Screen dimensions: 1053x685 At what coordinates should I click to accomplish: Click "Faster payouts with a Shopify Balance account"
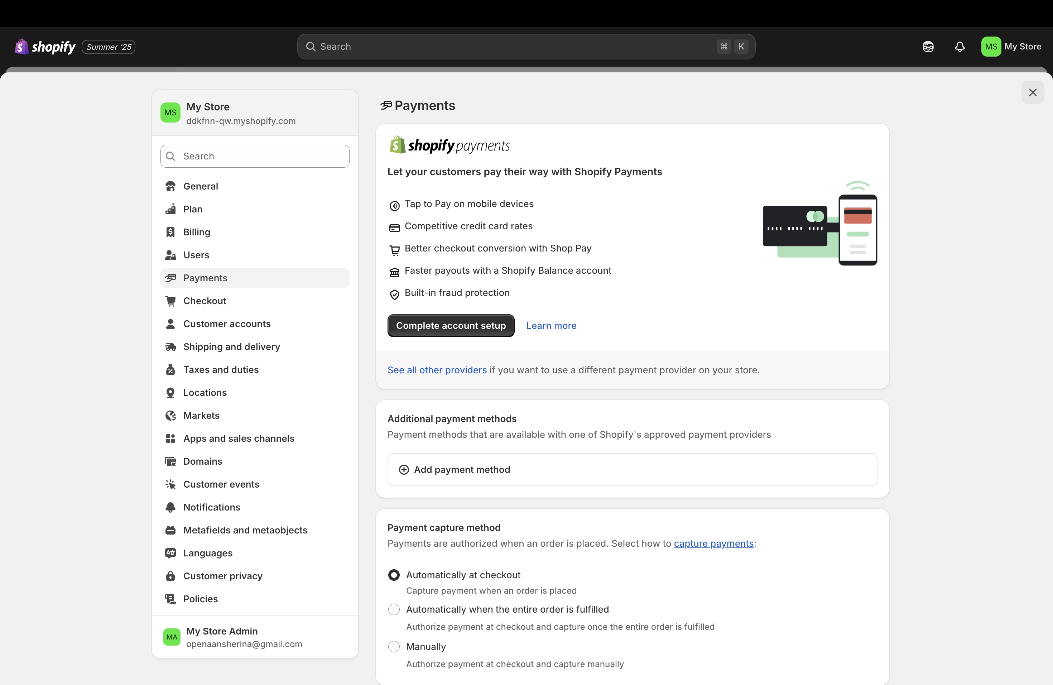(508, 271)
